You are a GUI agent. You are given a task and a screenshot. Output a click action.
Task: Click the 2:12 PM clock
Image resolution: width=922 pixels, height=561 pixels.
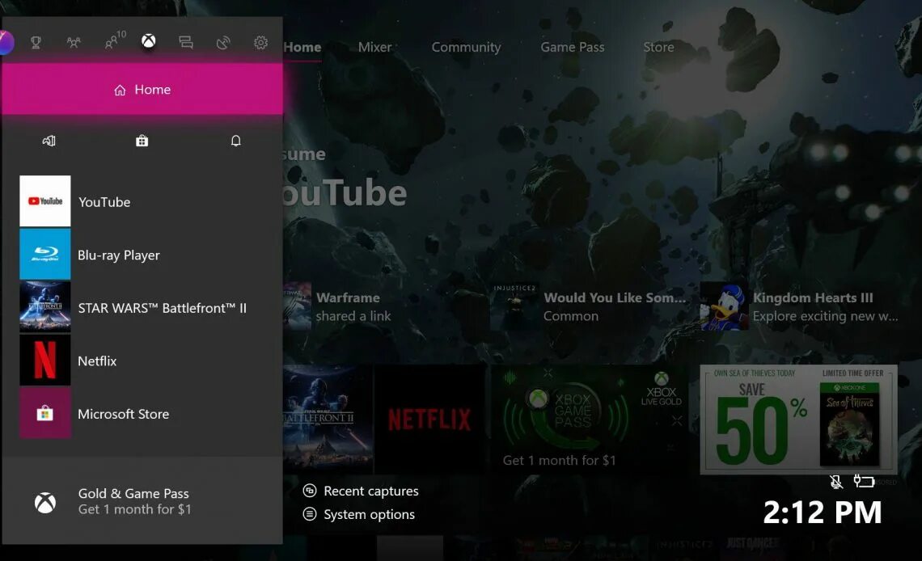tap(822, 512)
